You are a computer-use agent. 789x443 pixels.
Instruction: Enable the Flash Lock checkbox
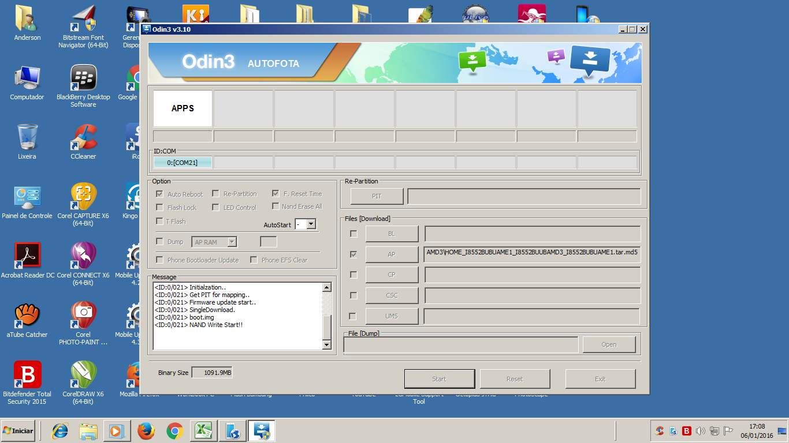pos(160,208)
